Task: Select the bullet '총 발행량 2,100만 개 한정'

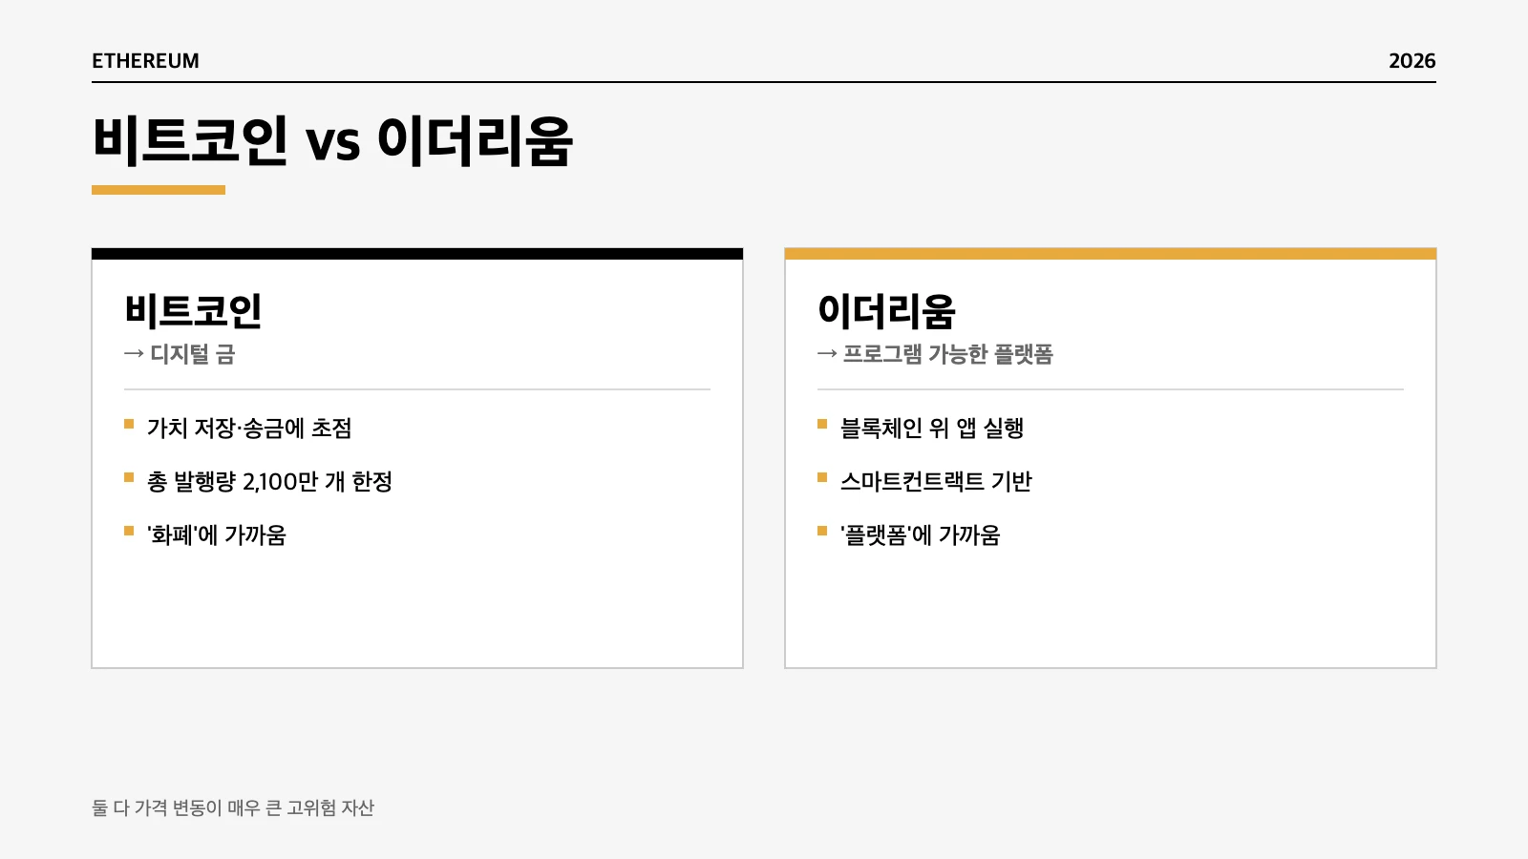Action: (269, 481)
